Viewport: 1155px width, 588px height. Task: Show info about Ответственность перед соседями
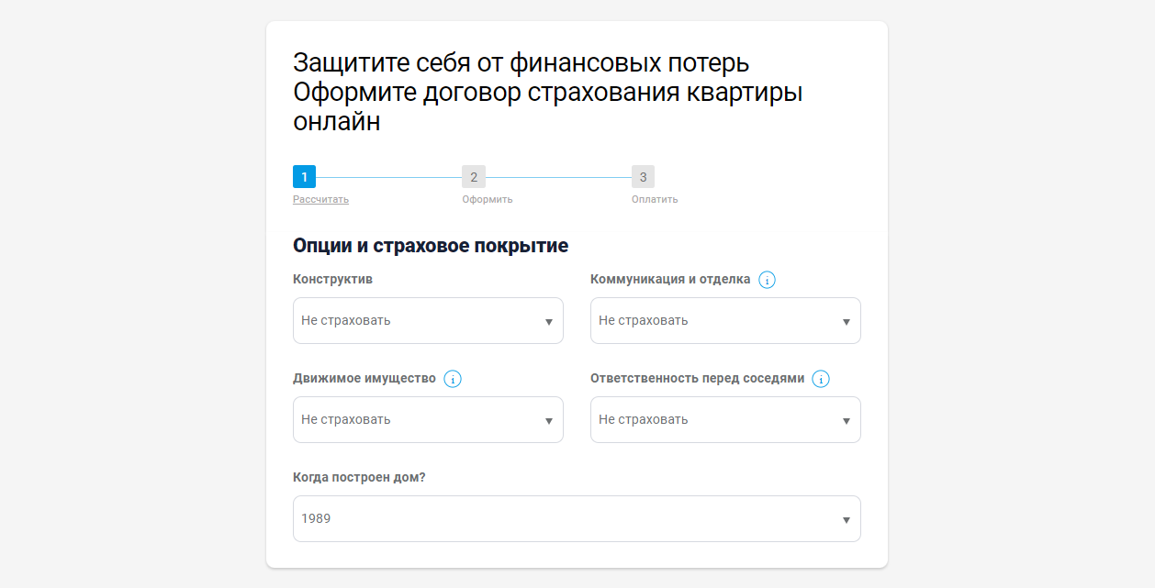(821, 379)
